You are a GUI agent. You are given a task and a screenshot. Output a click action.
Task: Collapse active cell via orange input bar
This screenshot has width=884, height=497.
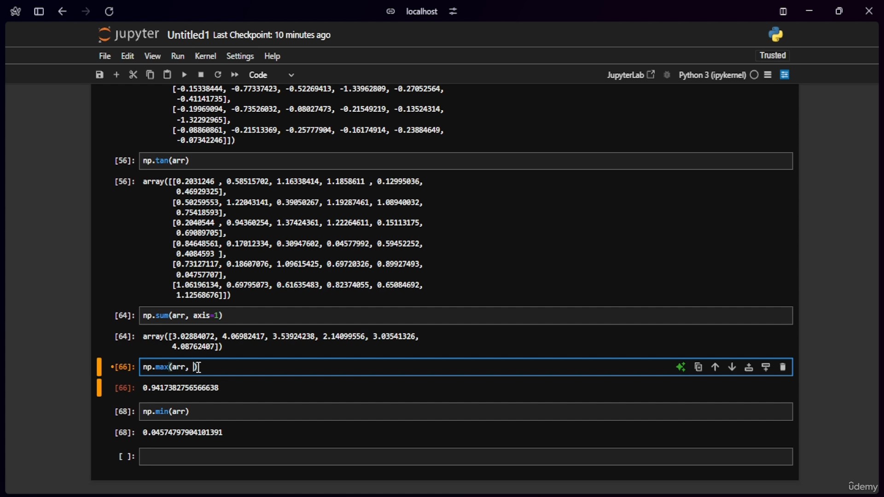(x=99, y=367)
